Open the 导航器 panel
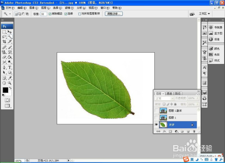 click(216, 27)
